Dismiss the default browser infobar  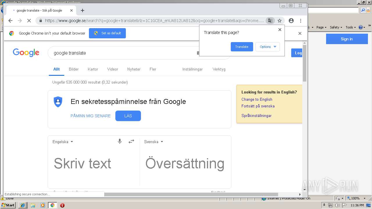coord(300,33)
